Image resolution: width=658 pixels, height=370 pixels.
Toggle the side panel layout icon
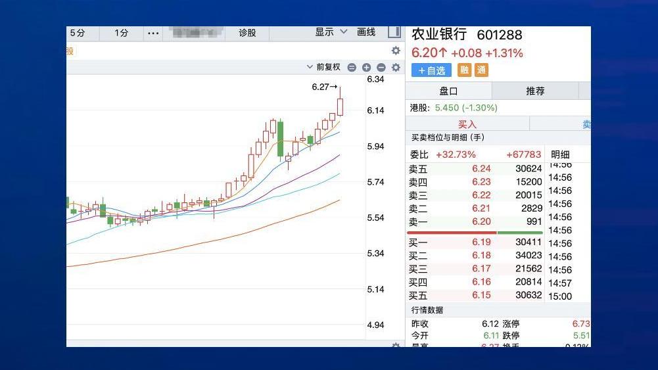tap(394, 32)
